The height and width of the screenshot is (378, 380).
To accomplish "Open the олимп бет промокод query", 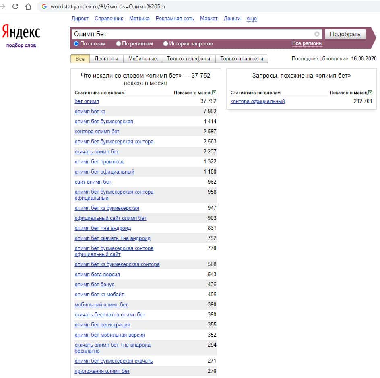I will pos(99,161).
